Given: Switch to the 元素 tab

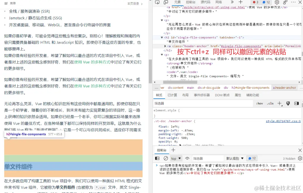Looking at the screenshot, I should tap(177, 2).
